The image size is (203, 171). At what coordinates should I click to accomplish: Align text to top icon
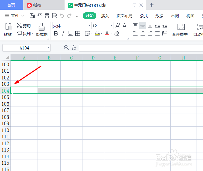click(135, 26)
